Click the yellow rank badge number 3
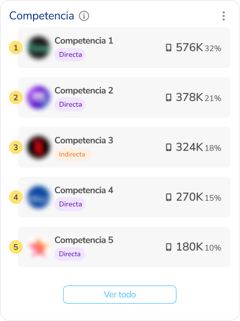 16,147
